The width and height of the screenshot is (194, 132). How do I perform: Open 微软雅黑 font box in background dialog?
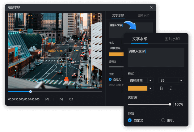click(116, 48)
